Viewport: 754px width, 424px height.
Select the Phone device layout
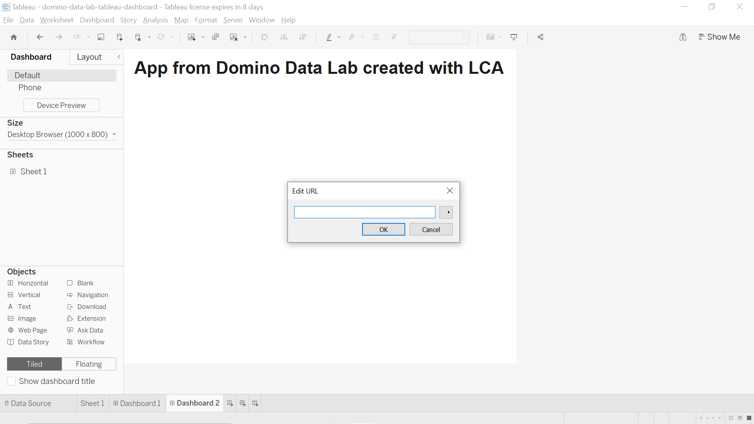(30, 88)
